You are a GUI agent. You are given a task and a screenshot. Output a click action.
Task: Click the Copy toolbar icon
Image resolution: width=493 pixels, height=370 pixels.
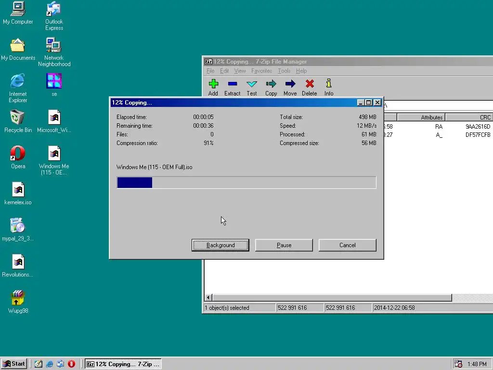pos(271,87)
